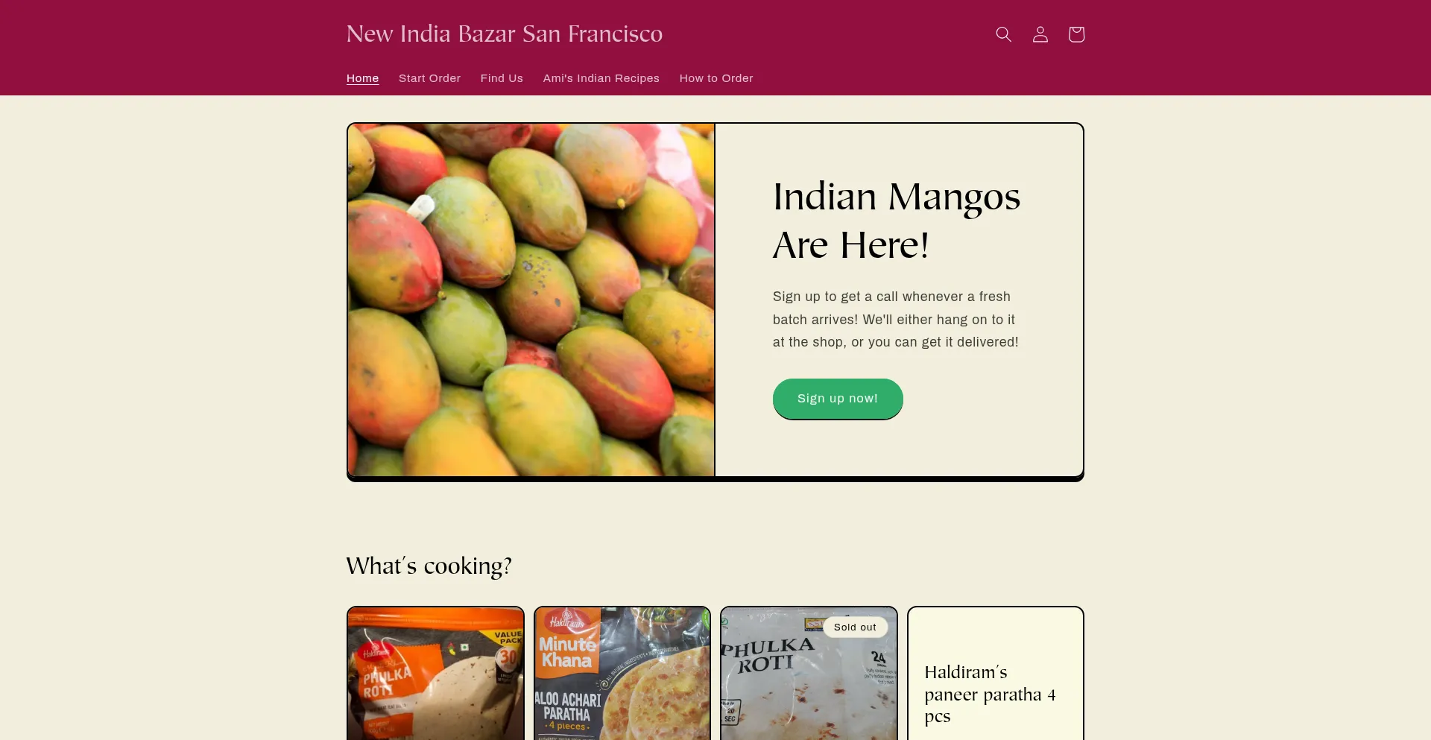1431x740 pixels.
Task: Click the mango signup description text
Action: click(896, 319)
